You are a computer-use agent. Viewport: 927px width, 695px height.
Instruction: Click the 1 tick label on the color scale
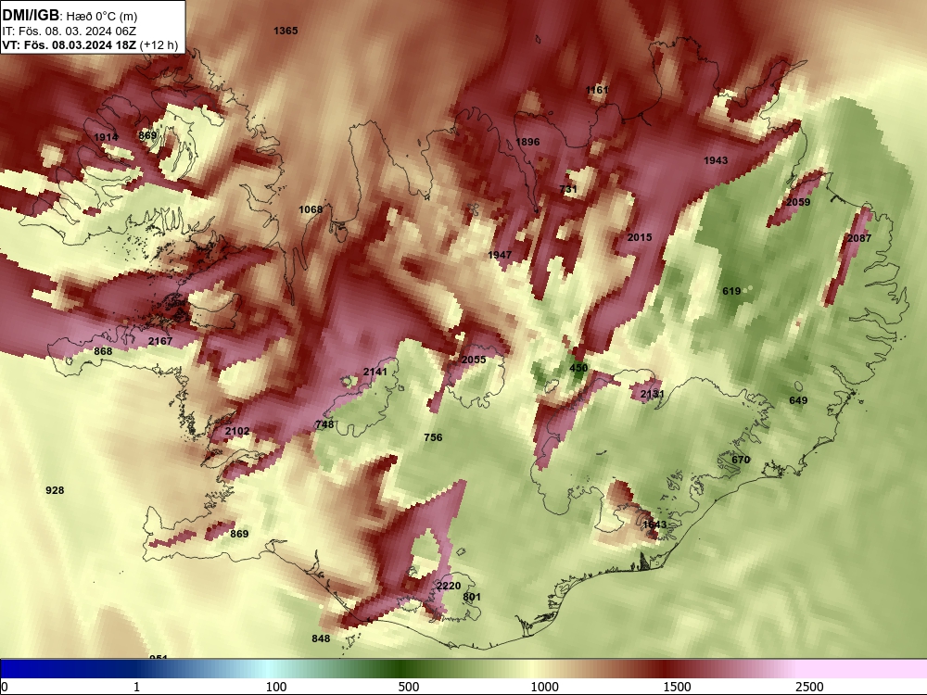[136, 687]
